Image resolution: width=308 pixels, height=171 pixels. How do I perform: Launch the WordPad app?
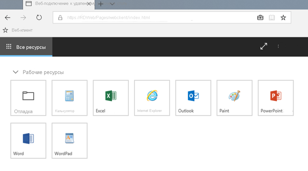[70, 141]
